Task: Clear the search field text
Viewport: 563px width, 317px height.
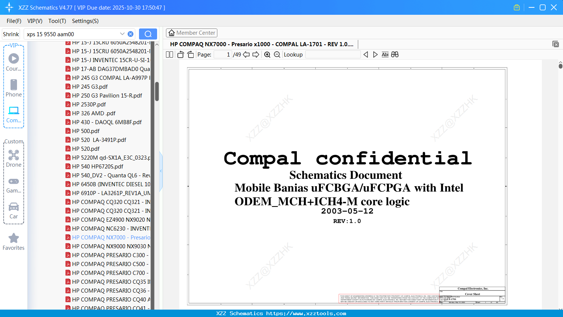Action: tap(130, 34)
